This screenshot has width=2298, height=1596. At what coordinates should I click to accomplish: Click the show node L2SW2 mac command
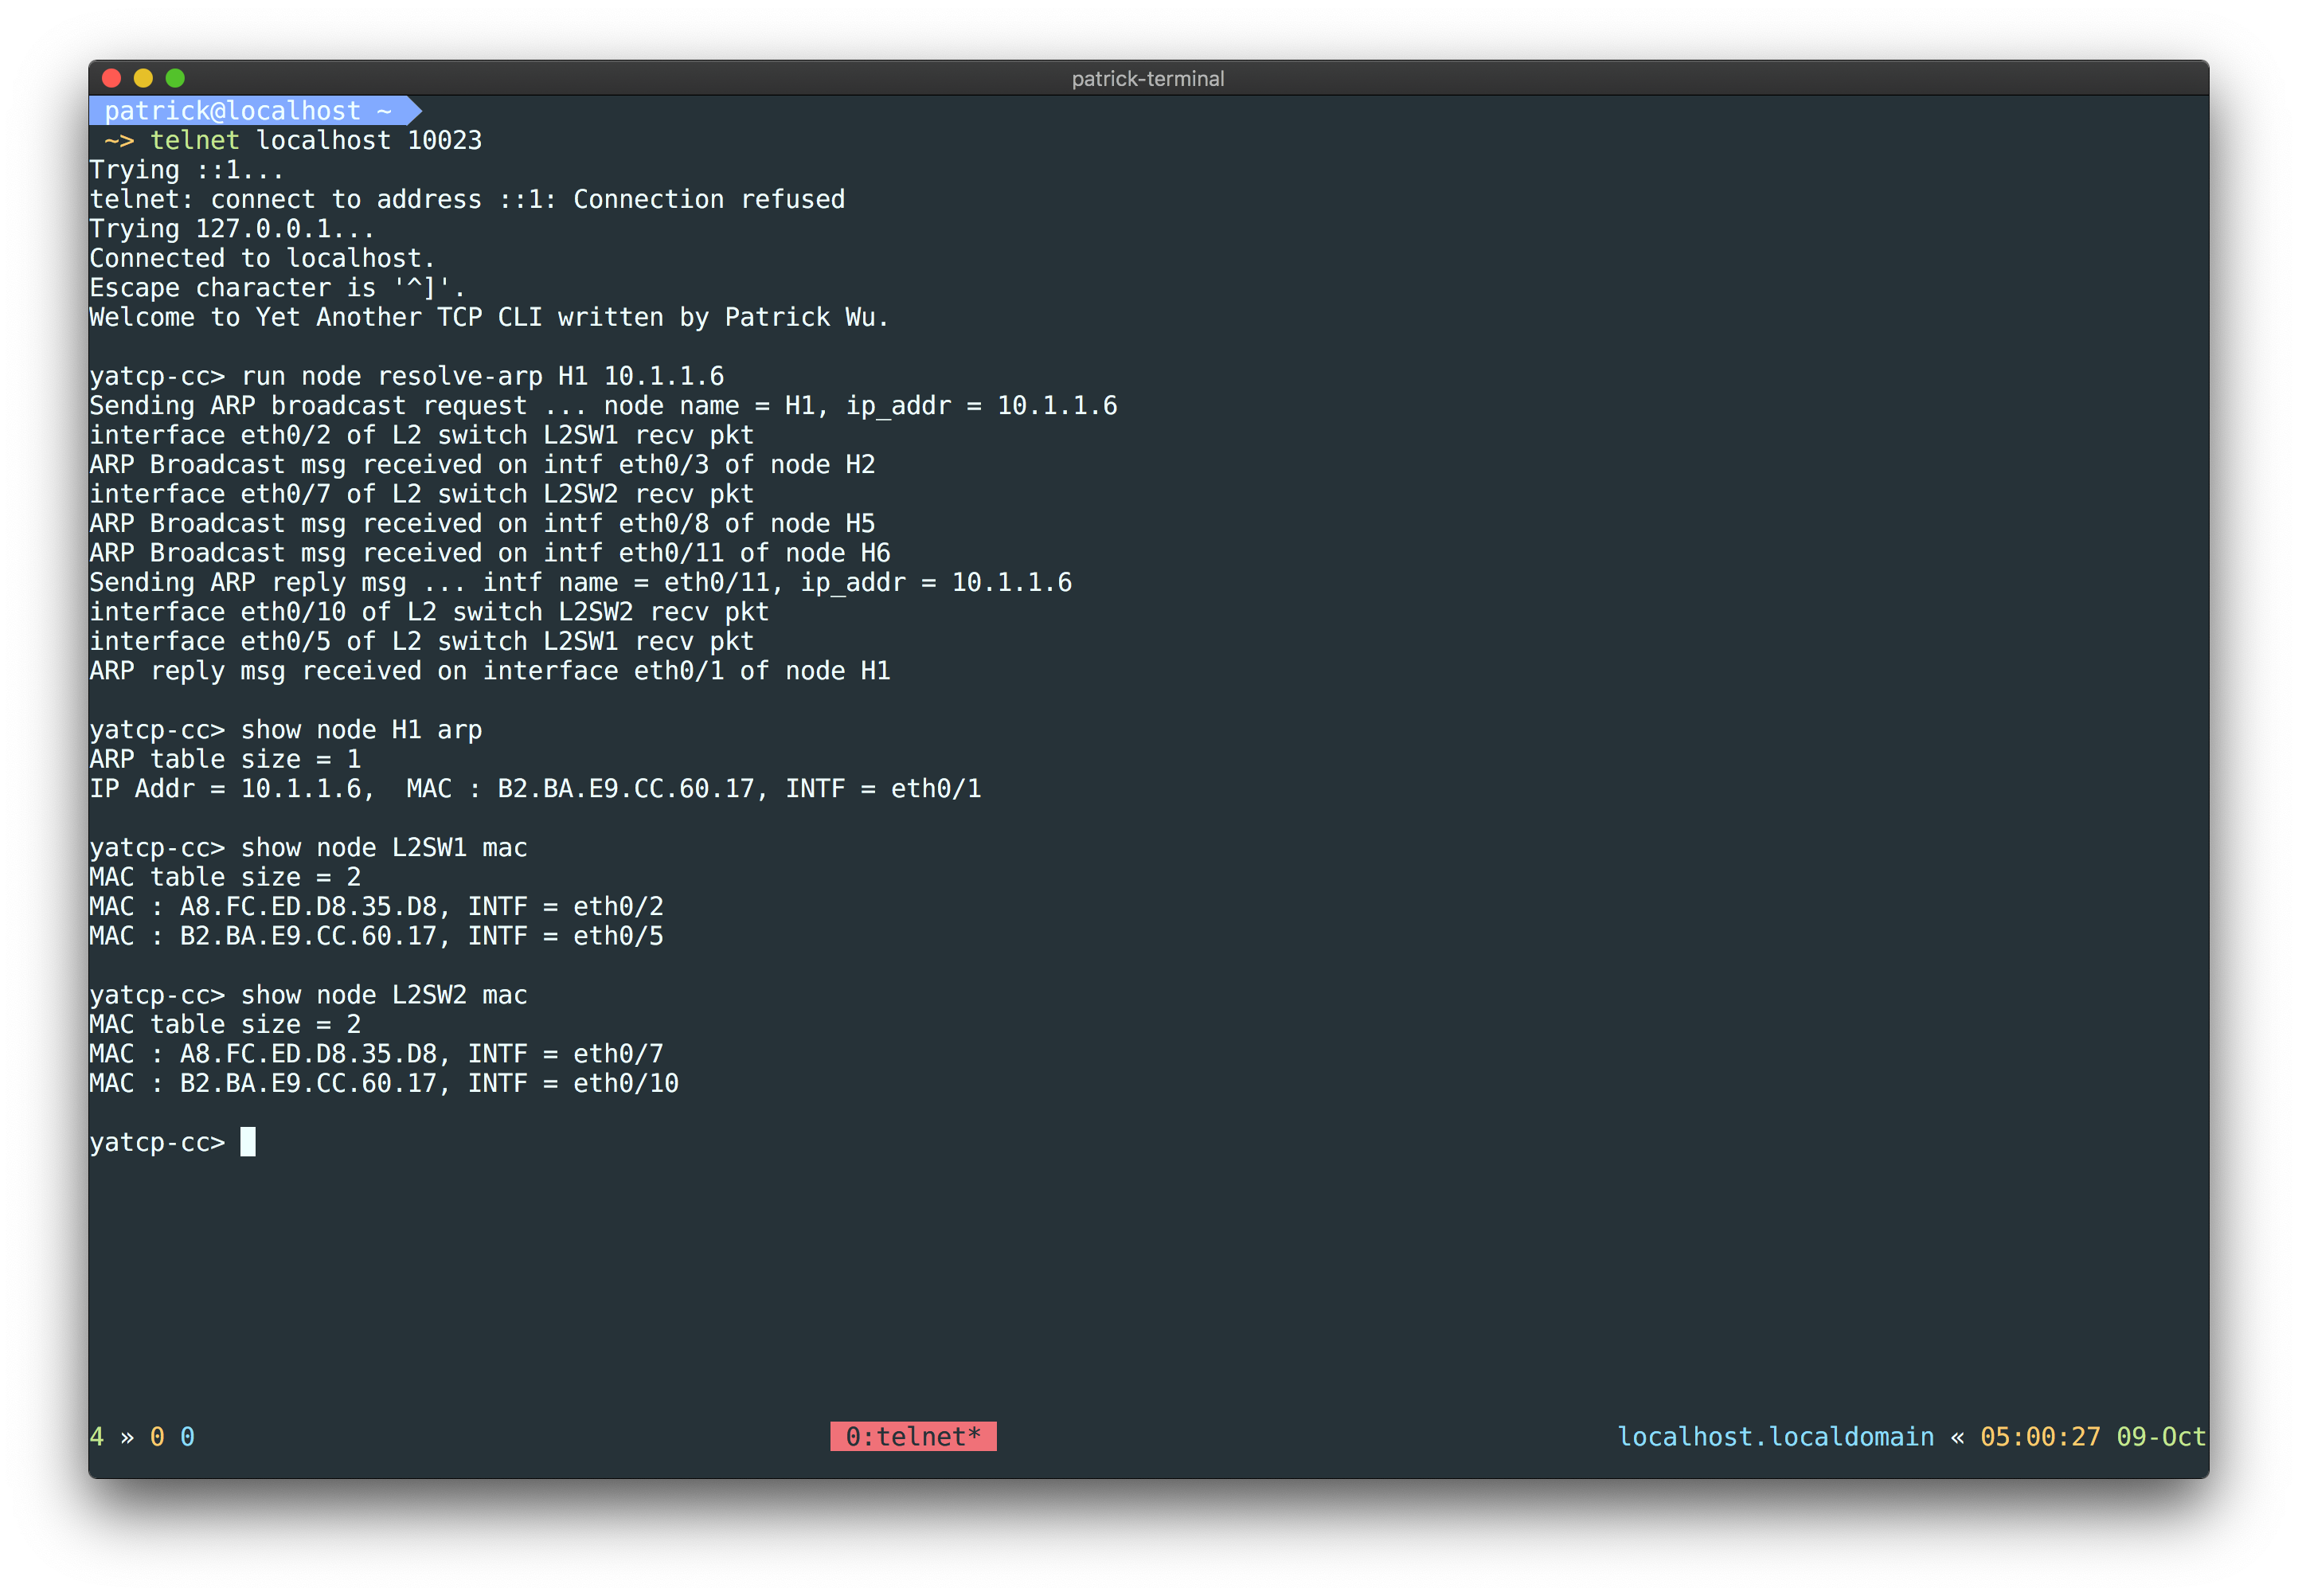click(x=384, y=995)
